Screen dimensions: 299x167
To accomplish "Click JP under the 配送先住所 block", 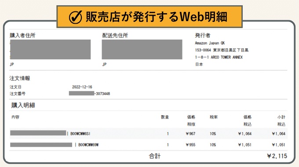I will pyautogui.click(x=104, y=64).
